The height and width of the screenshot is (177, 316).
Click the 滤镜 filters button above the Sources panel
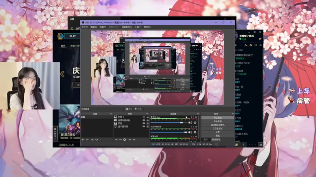pos(138,109)
